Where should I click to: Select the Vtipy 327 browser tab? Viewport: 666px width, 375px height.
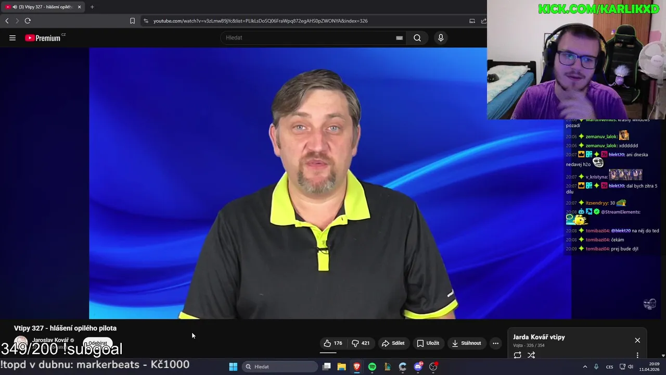tap(43, 7)
